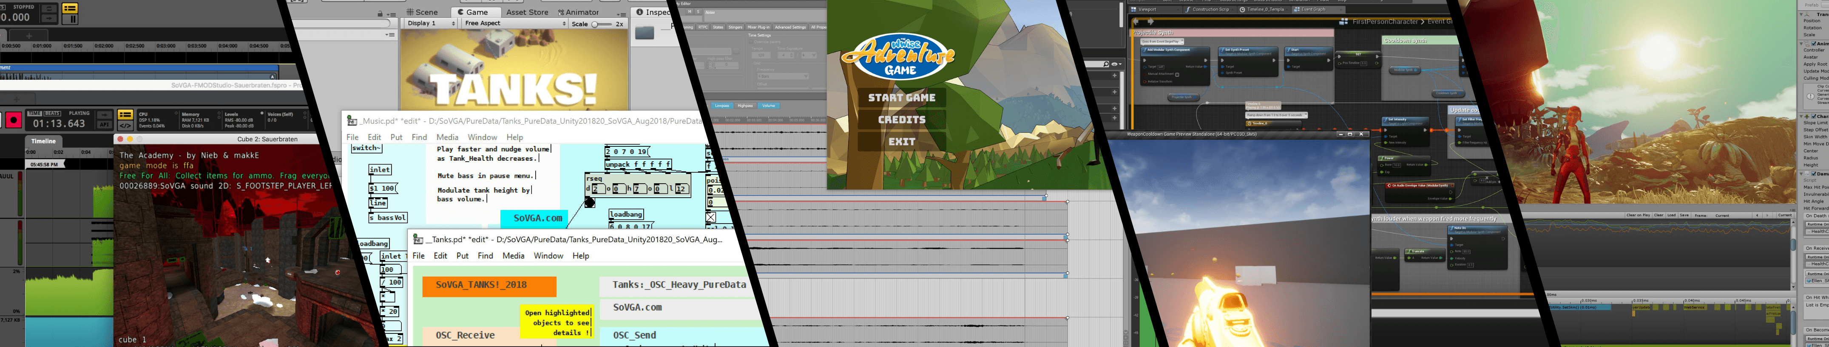Click the search magnifier icon in Unreal panel
Screen dimensions: 1829x347
(1105, 64)
